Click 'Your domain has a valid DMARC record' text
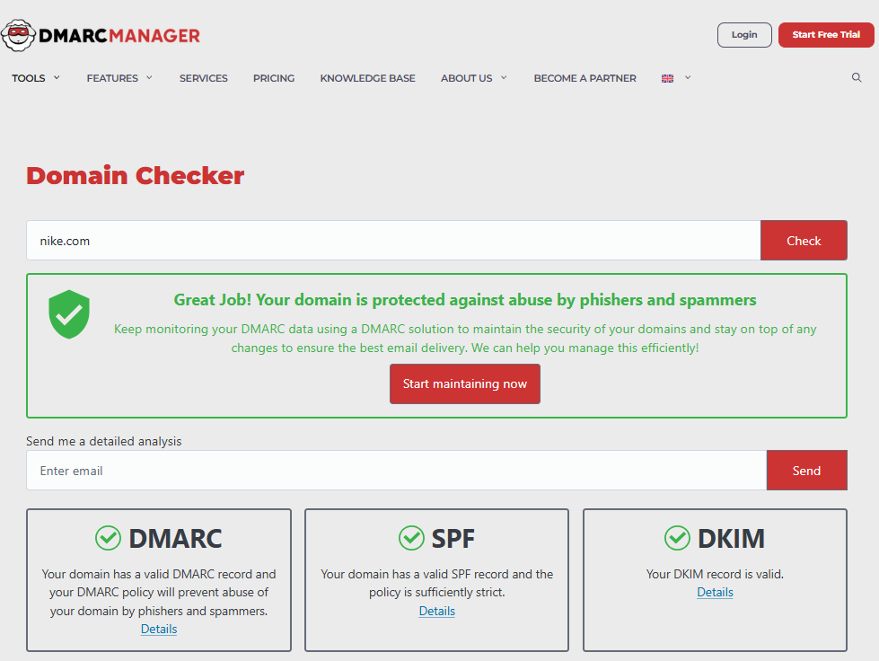 tap(159, 592)
